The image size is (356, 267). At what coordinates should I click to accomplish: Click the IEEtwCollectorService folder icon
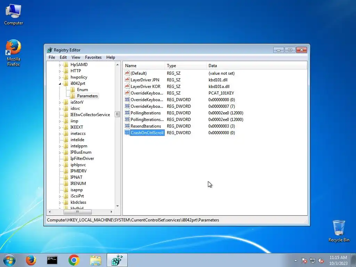(x=66, y=115)
